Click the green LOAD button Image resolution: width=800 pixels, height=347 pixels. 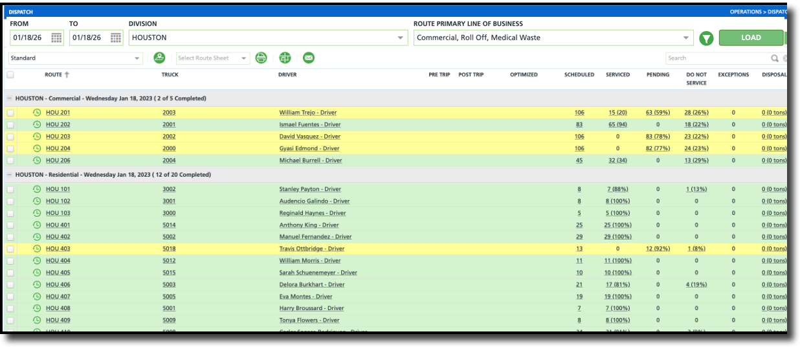point(751,38)
